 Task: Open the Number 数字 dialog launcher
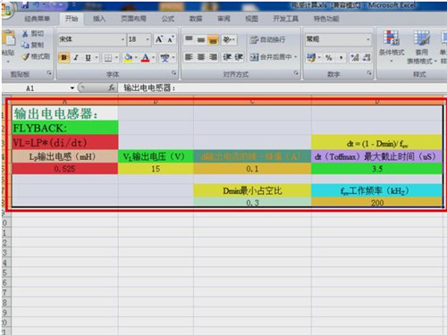(x=369, y=73)
